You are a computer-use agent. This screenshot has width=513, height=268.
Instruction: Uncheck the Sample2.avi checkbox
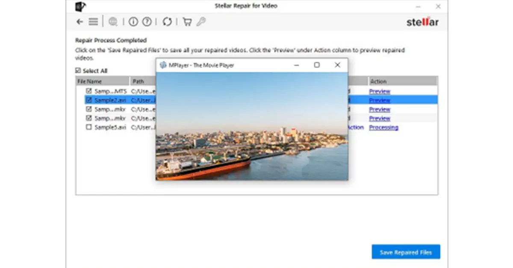click(x=89, y=100)
